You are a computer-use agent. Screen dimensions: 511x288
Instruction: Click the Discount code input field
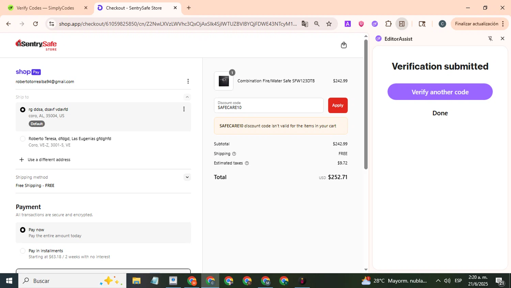pyautogui.click(x=269, y=105)
